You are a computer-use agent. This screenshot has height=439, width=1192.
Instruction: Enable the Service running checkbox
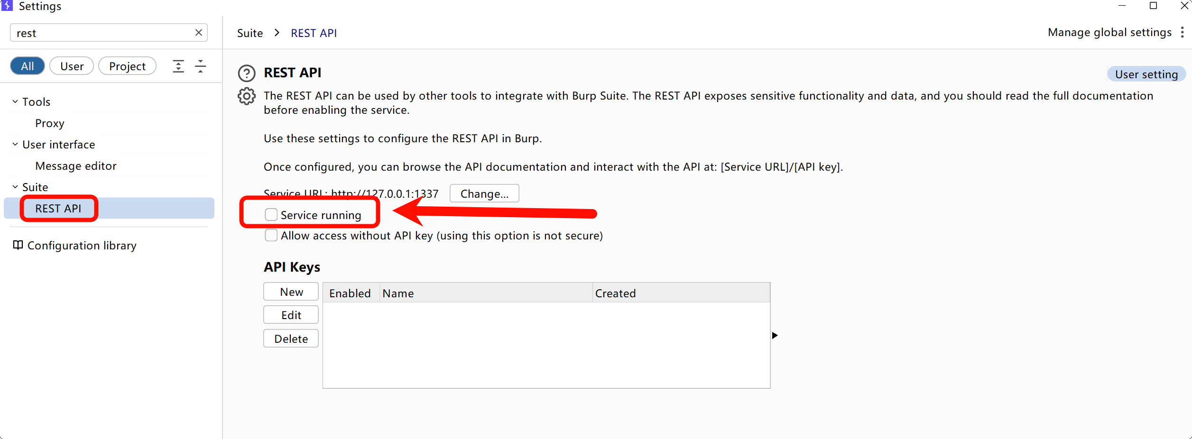pyautogui.click(x=271, y=215)
